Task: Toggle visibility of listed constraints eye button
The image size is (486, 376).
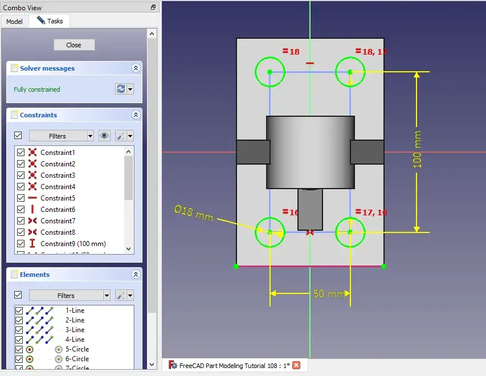Action: point(104,136)
